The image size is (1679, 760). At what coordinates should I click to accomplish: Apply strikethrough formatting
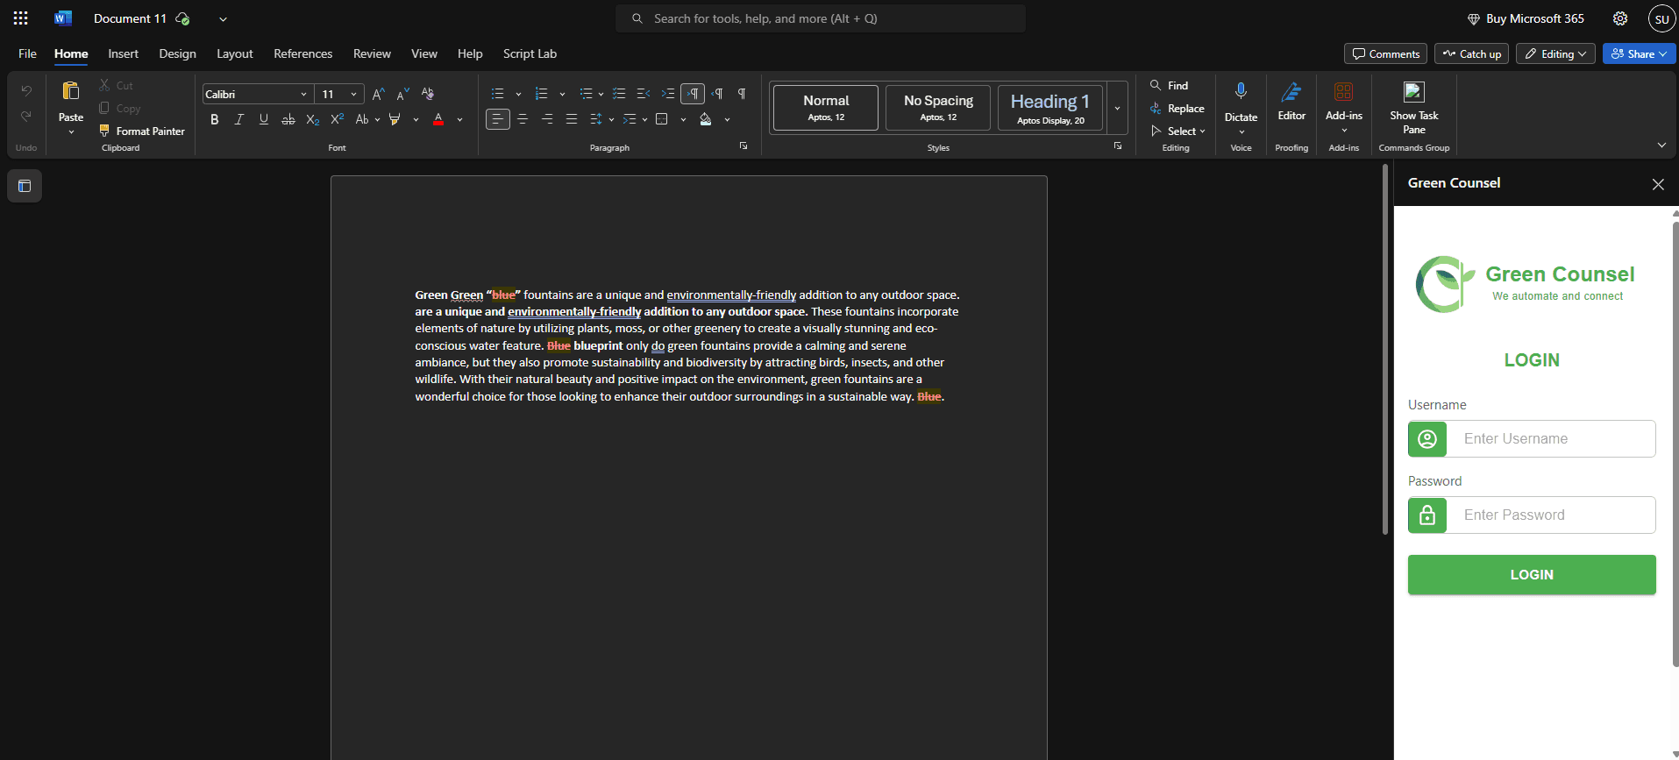(288, 119)
